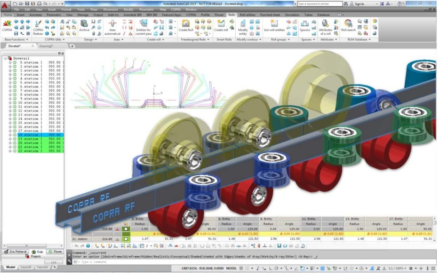Click the Plot printer icon in quick access
Image resolution: width=440 pixels, height=275 pixels.
click(39, 4)
